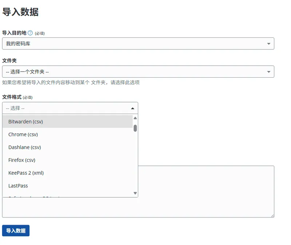The image size is (291, 245).
Task: Click the scrollbar track below the thumb
Action: tap(135, 163)
